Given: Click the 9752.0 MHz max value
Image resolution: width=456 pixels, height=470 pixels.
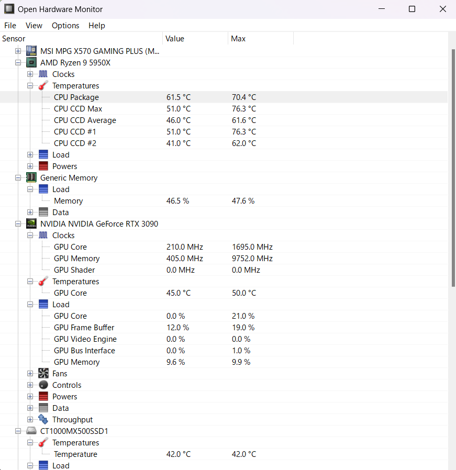Looking at the screenshot, I should (252, 259).
